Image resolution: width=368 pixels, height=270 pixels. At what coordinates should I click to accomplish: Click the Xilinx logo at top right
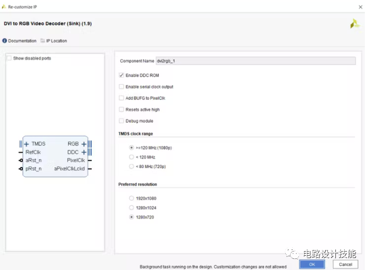[x=355, y=24]
